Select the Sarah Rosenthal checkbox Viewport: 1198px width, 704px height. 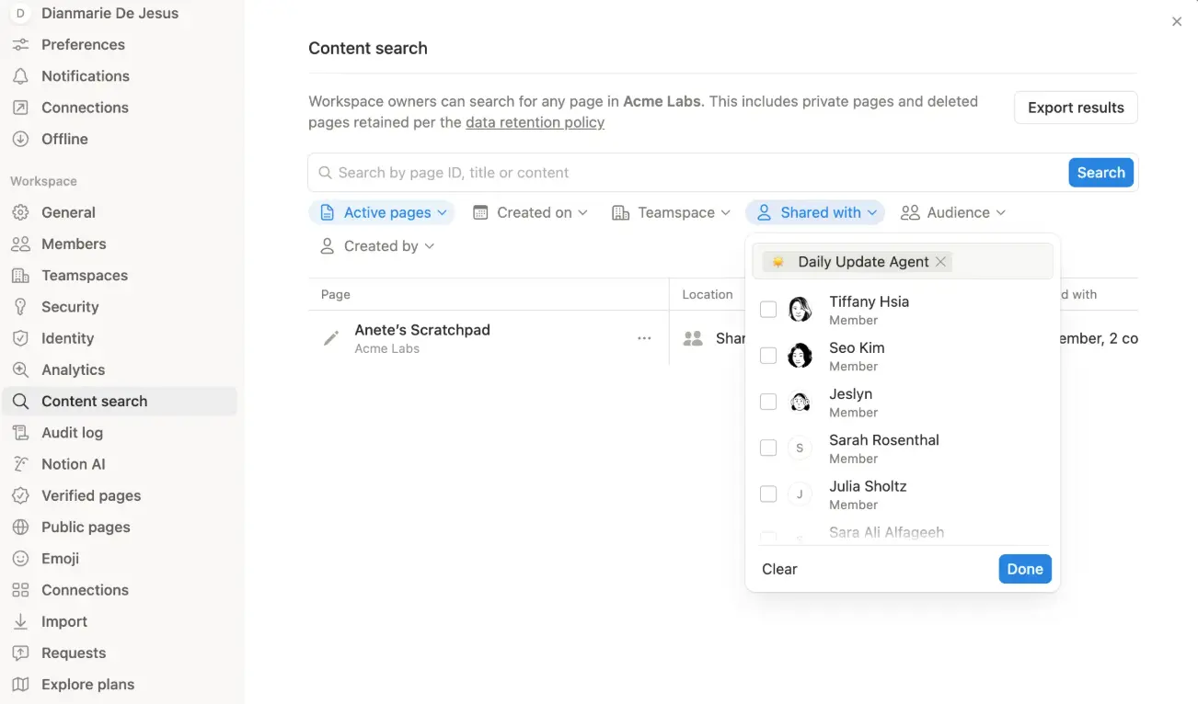(x=768, y=448)
